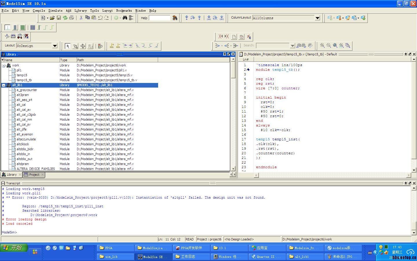Collapse the work library tree node

click(x=4, y=66)
